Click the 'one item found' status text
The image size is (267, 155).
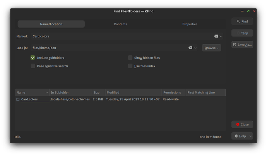pos(211,137)
